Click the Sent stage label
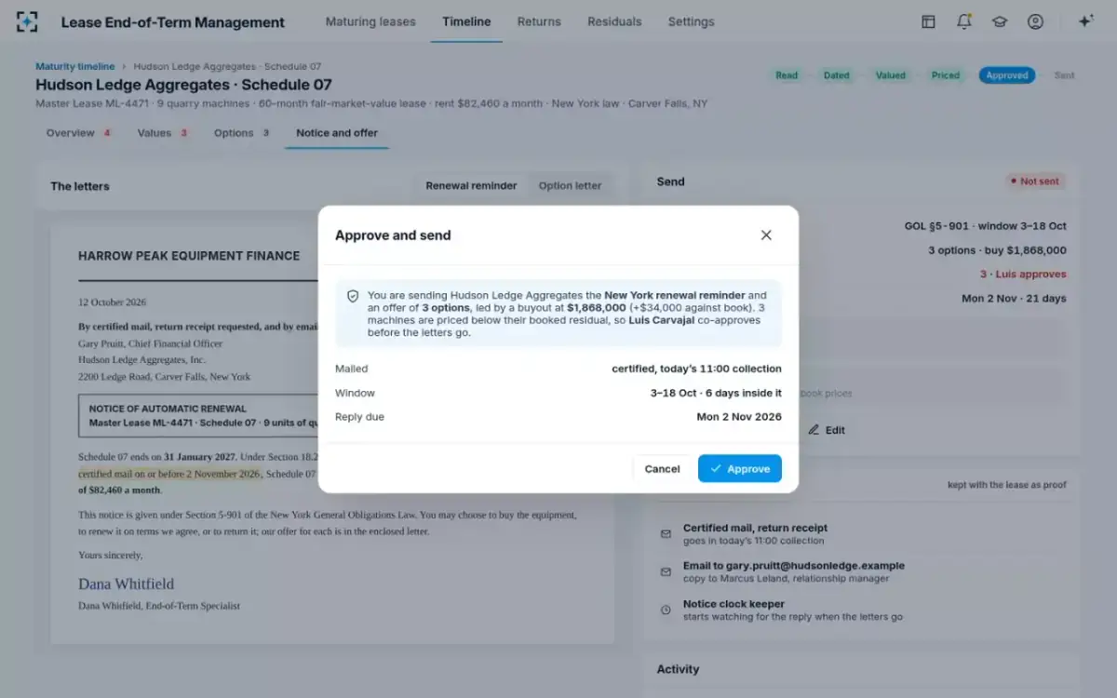Image resolution: width=1117 pixels, height=698 pixels. point(1064,75)
